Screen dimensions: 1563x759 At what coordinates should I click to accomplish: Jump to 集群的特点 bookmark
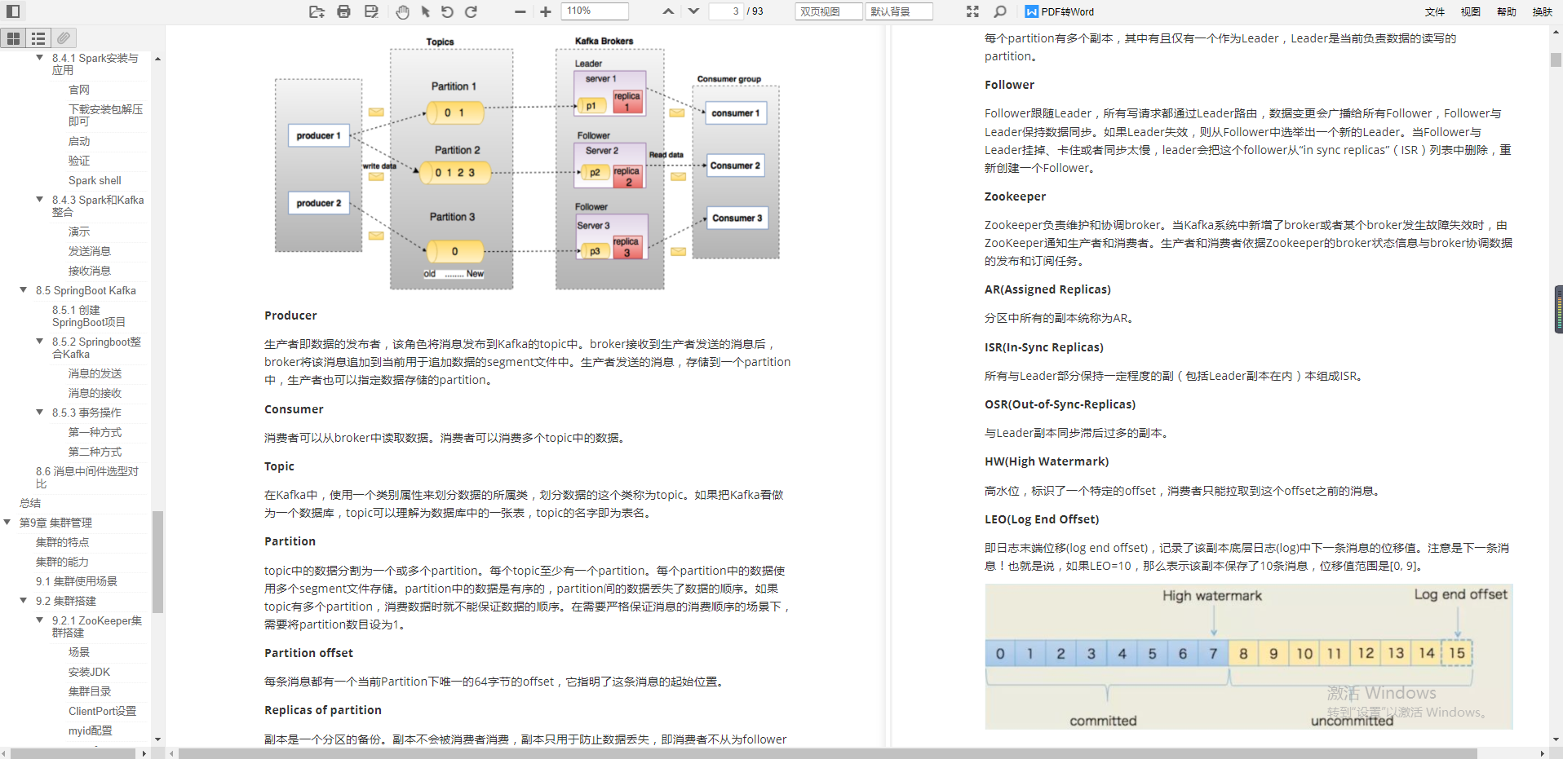63,542
